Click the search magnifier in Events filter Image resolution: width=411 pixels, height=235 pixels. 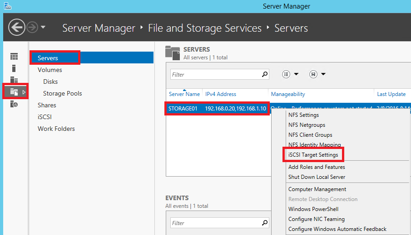click(x=265, y=223)
